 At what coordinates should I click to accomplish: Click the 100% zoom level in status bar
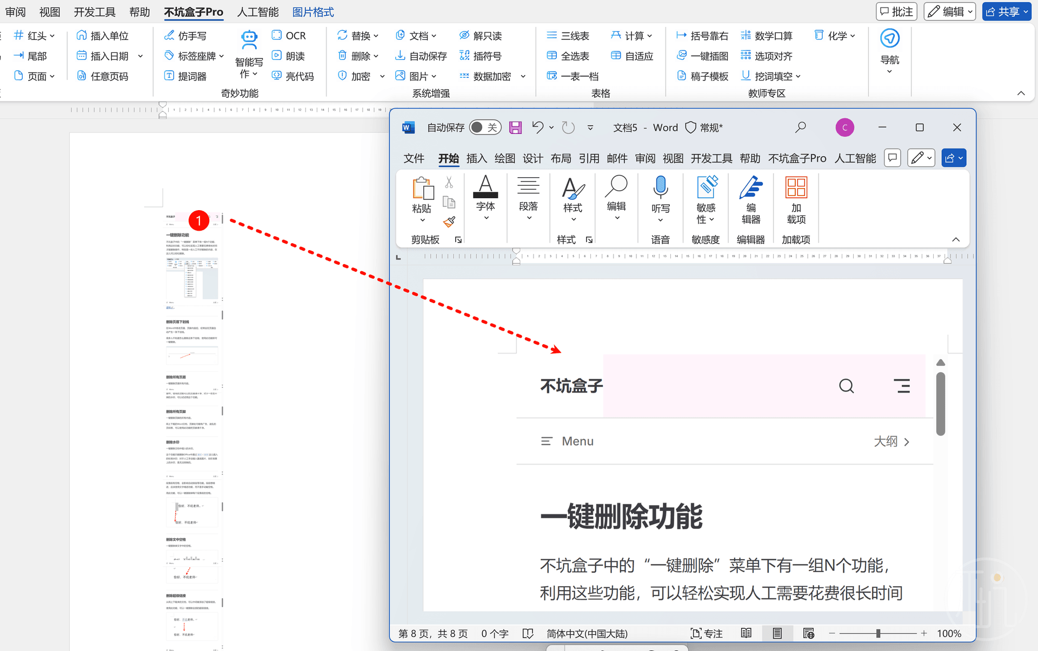pos(949,633)
